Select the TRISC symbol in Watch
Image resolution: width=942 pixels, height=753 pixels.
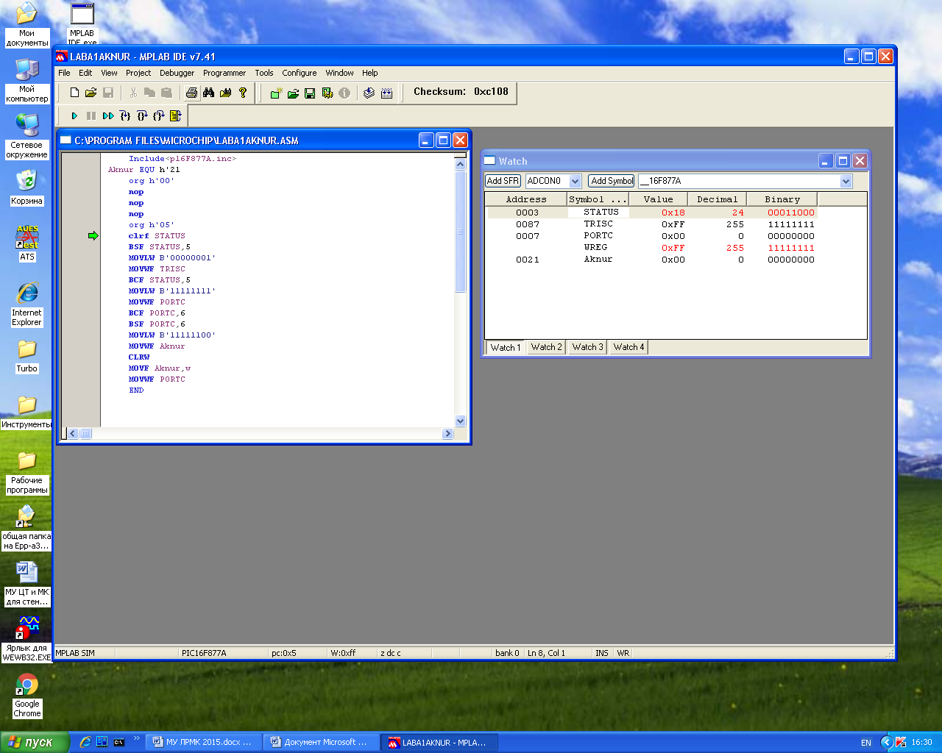(x=598, y=224)
